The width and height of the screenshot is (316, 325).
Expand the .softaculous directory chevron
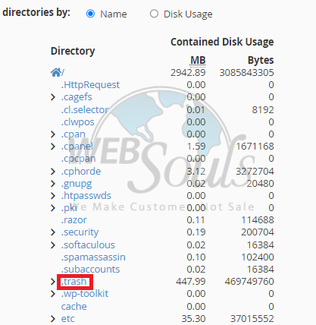coord(53,245)
